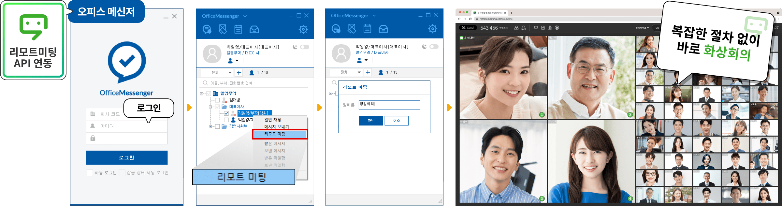The height and width of the screenshot is (206, 782).
Task: Click the calendar icon in the room-name dialog window
Action: [x=367, y=29]
